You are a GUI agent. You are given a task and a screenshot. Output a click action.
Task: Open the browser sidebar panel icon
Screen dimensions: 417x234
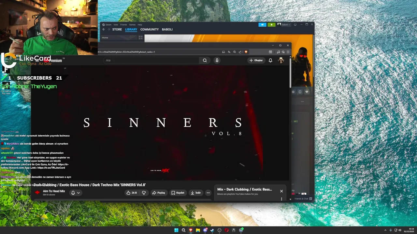270,52
